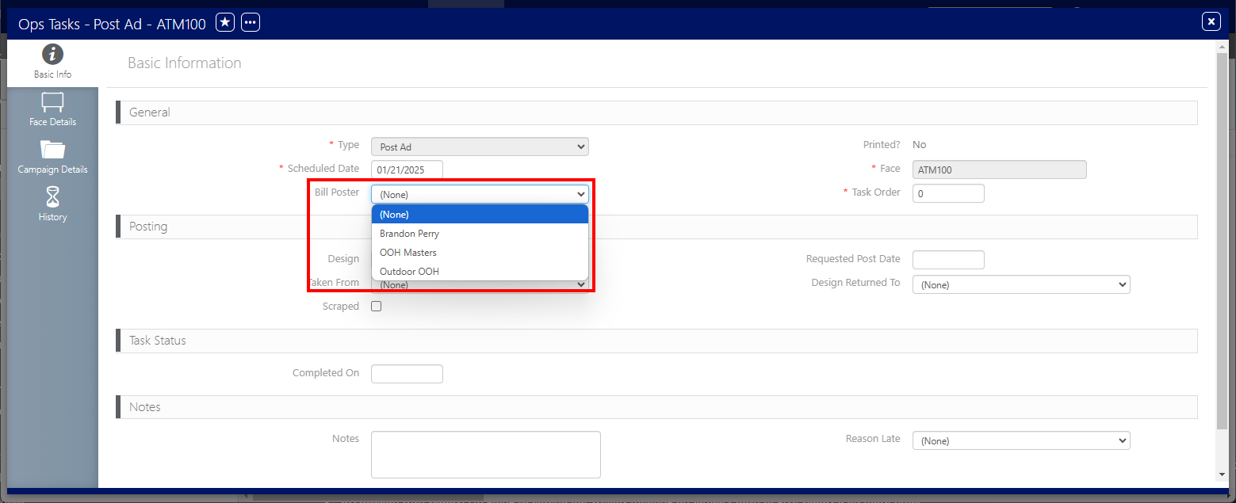Click the star favorite icon in title bar
Image resolution: width=1236 pixels, height=503 pixels.
point(225,23)
